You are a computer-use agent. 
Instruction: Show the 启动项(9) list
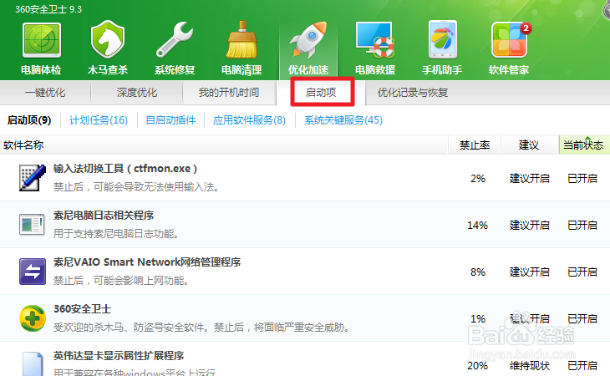click(29, 120)
